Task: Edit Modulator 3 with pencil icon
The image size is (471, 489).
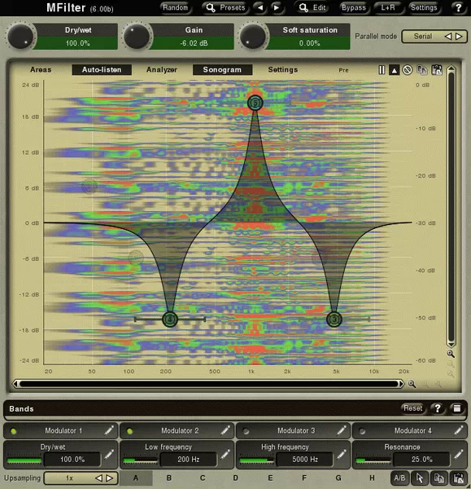Action: tap(341, 430)
